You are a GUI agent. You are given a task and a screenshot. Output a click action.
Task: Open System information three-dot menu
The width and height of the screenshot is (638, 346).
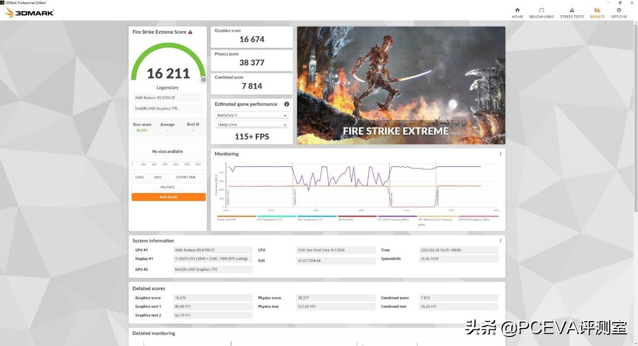pos(500,240)
